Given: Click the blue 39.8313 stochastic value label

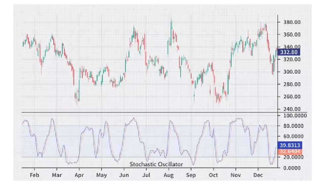Looking at the screenshot, I should (290, 145).
